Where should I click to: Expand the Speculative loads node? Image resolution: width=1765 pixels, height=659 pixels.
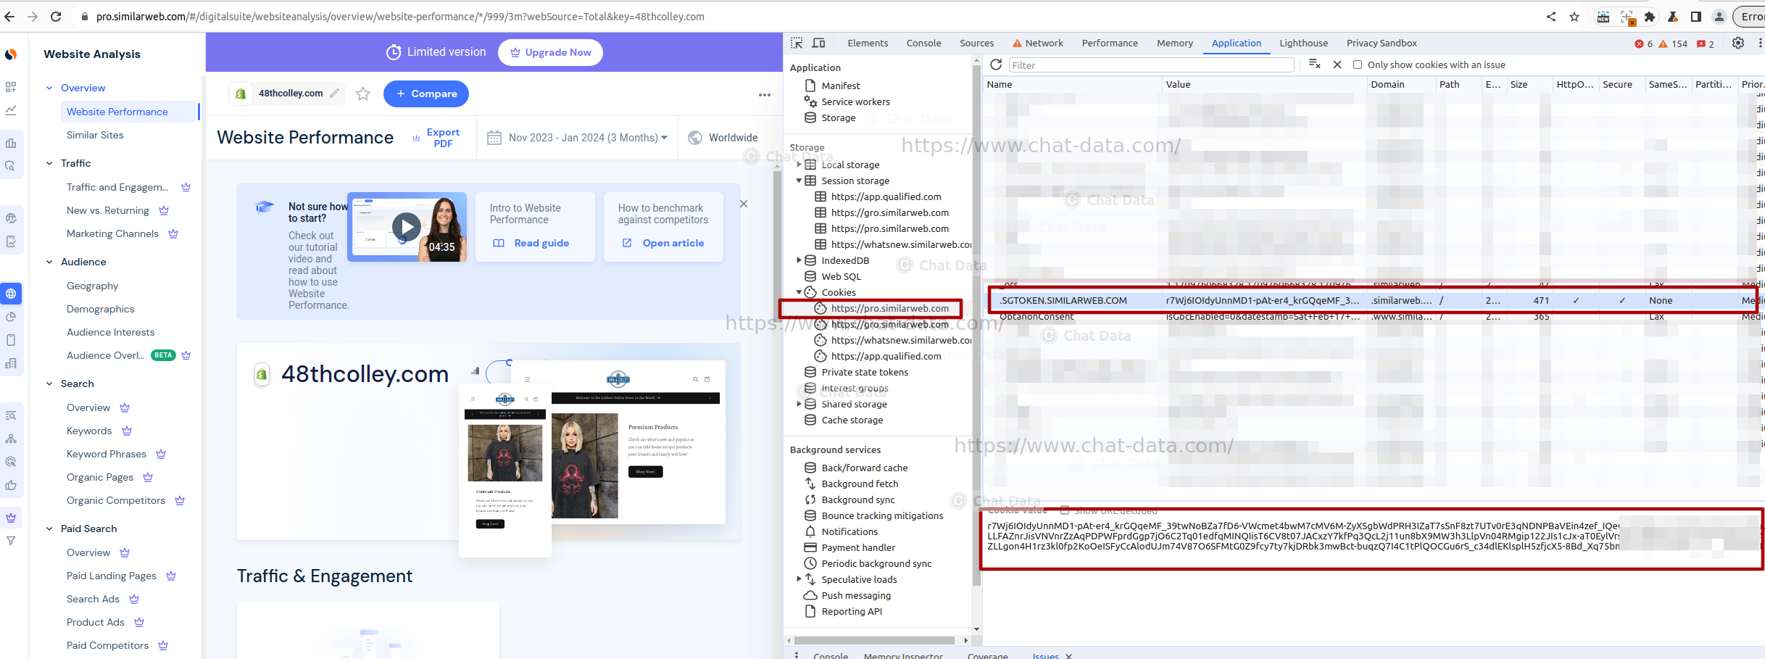pyautogui.click(x=799, y=579)
